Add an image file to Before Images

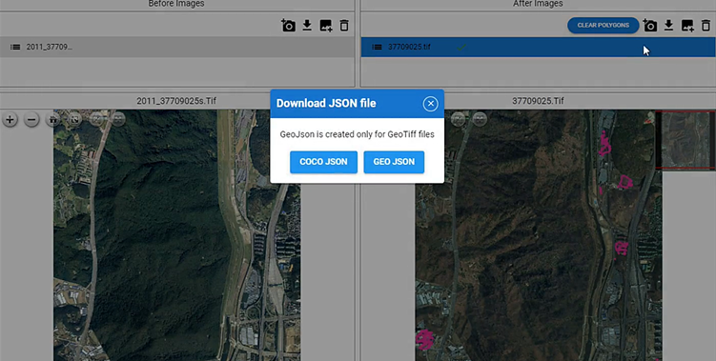pos(325,26)
